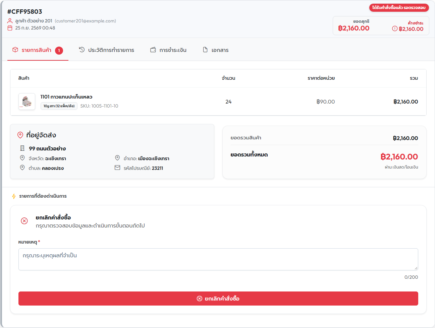Click the SKU: 1005-1101-10 text
Image resolution: width=435 pixels, height=328 pixels.
(x=99, y=106)
